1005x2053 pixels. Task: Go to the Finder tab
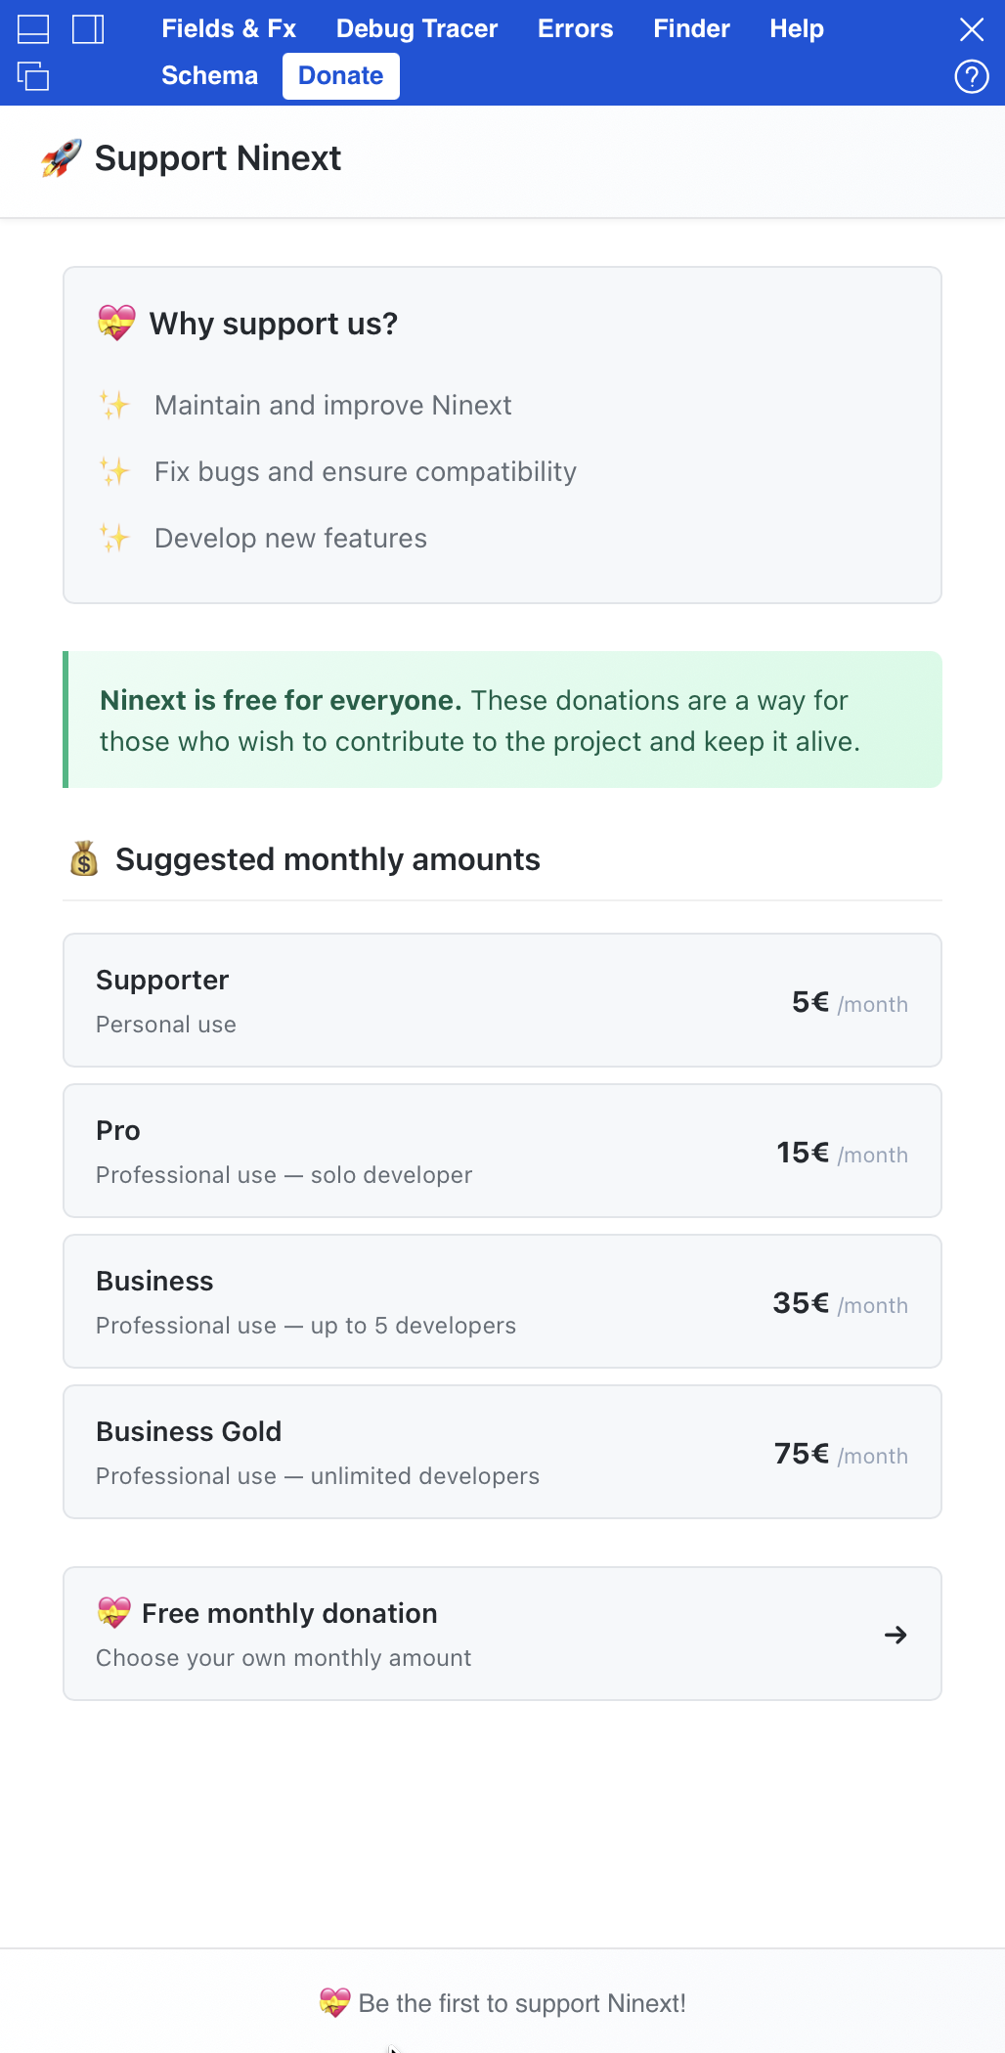coord(691,29)
